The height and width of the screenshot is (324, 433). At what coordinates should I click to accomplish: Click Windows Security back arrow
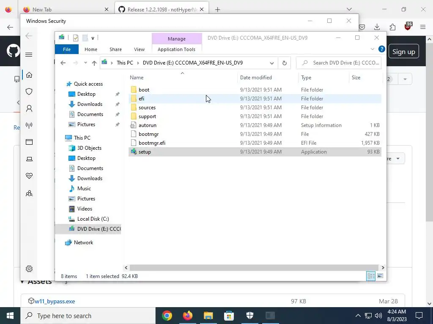pyautogui.click(x=29, y=36)
